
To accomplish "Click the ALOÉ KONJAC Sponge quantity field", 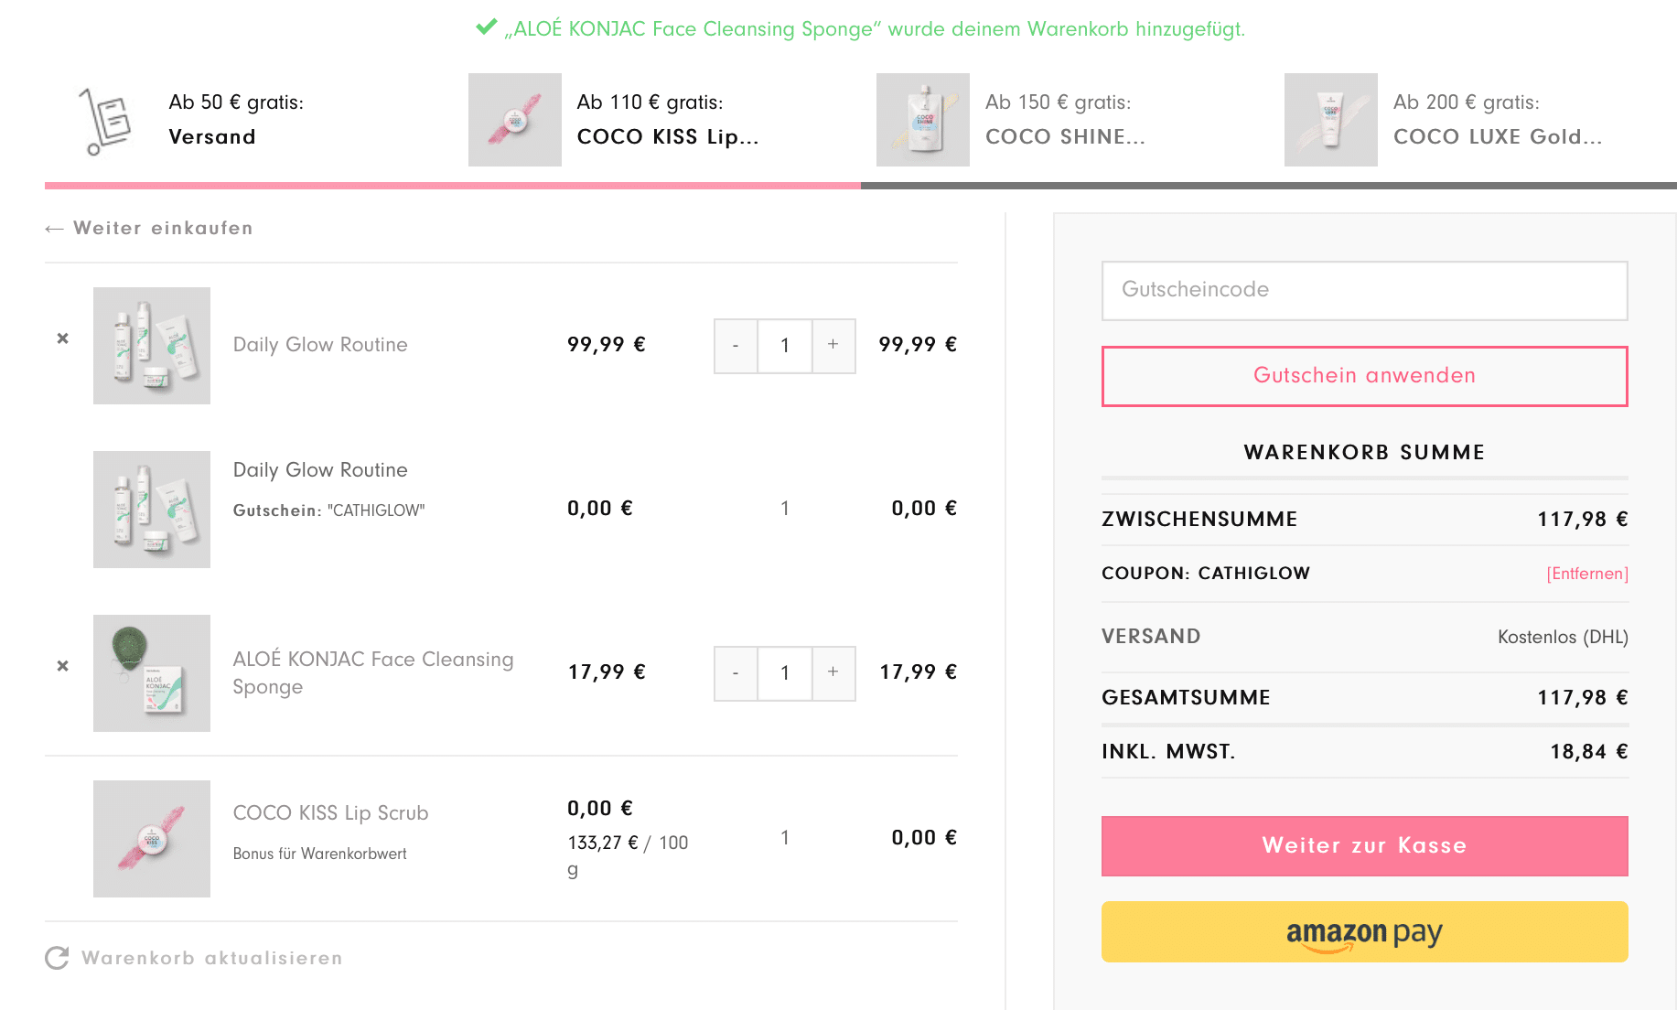I will coord(785,673).
